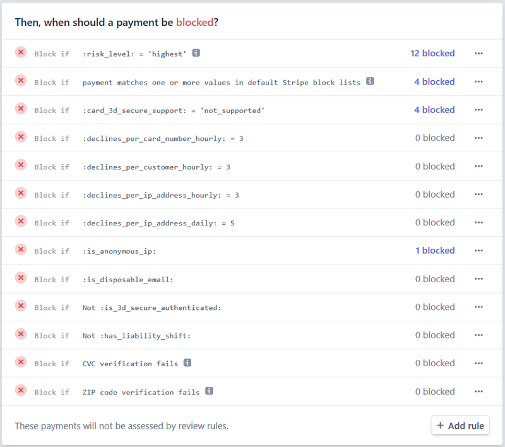This screenshot has width=505, height=447.
Task: Show info for ZIP code verification fails
Action: tap(209, 391)
